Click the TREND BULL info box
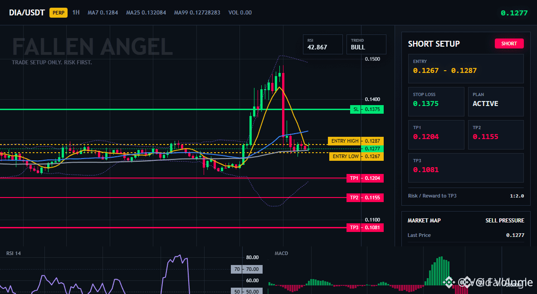 (x=366, y=44)
